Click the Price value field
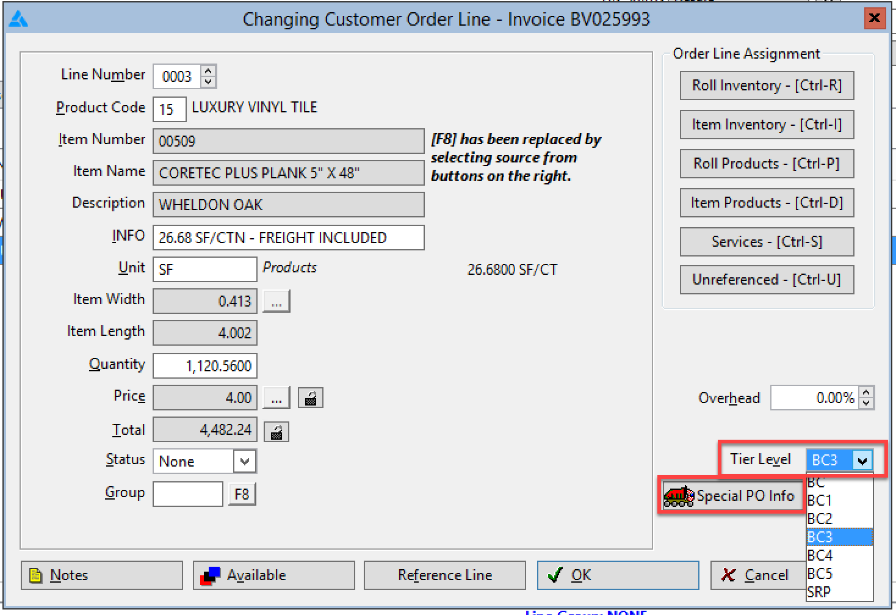 coord(204,398)
